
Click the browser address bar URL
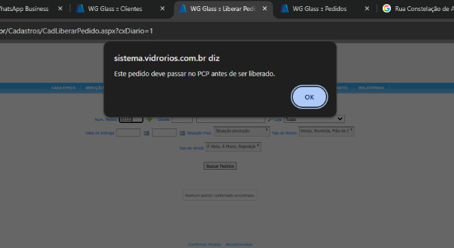pos(76,31)
